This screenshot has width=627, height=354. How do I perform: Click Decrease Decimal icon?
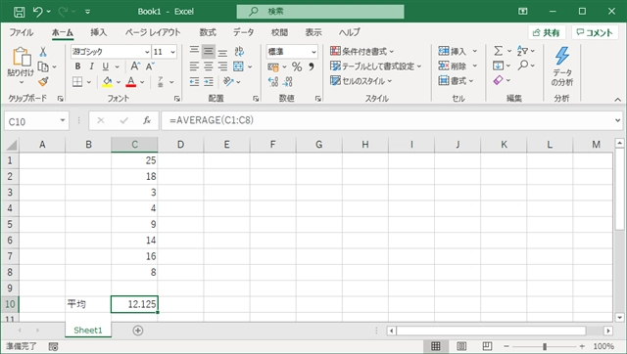[287, 82]
